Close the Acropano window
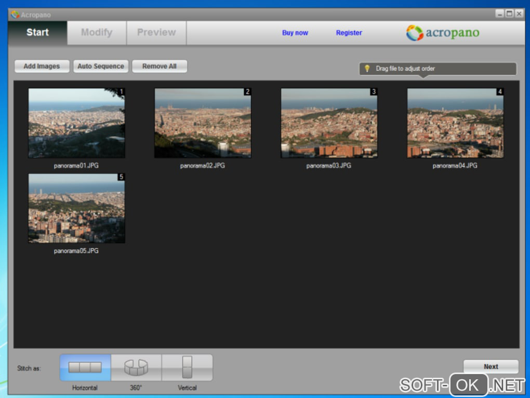This screenshot has height=398, width=530. tap(519, 14)
